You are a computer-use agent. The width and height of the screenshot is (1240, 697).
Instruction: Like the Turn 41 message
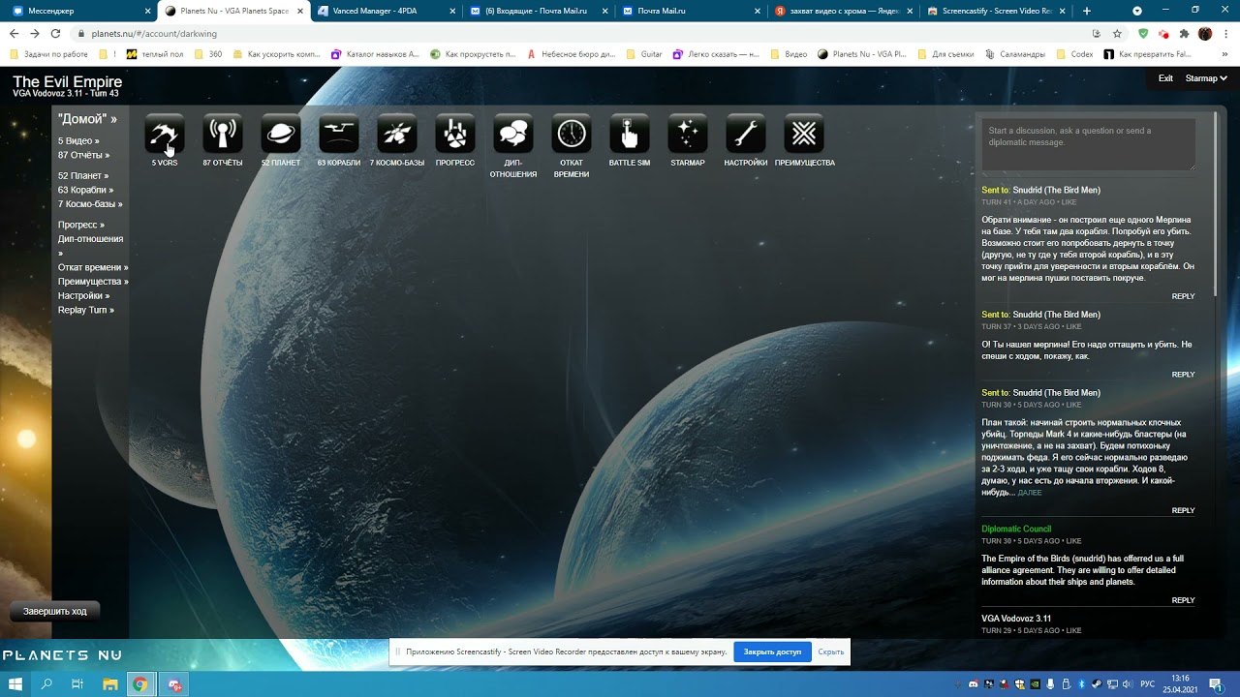click(1069, 202)
